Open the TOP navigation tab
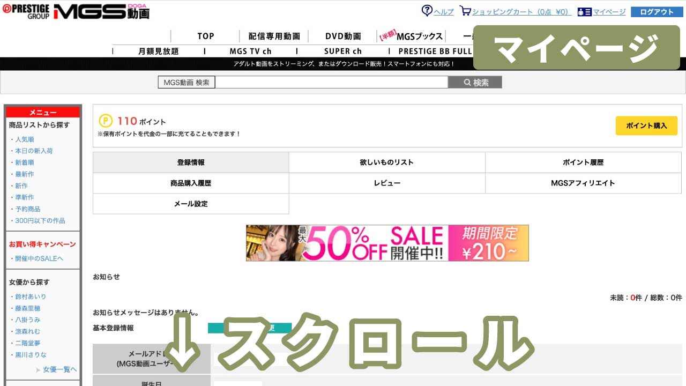The height and width of the screenshot is (386, 686). click(x=205, y=36)
